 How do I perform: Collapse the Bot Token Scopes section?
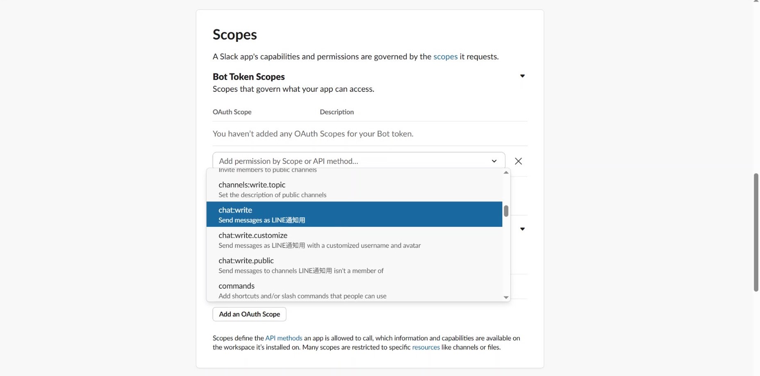pyautogui.click(x=522, y=76)
